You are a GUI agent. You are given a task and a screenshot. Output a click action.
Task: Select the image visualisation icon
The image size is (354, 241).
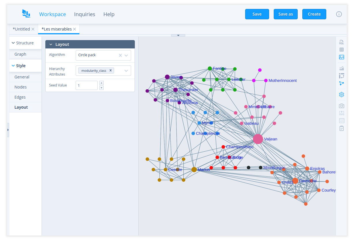click(342, 57)
